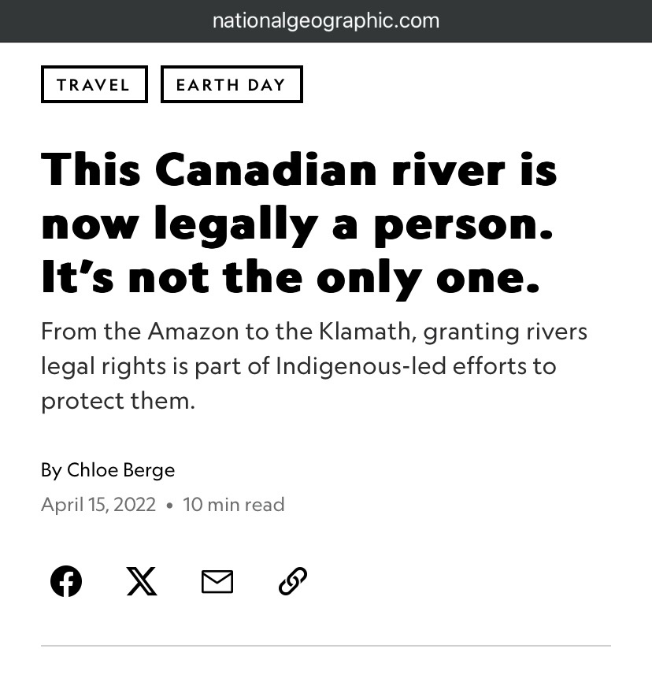This screenshot has height=682, width=652.
Task: Share the article via email envelope icon
Action: (x=217, y=582)
